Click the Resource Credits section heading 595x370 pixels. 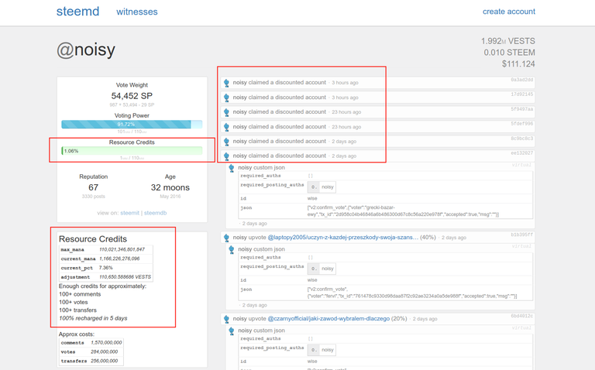point(93,239)
